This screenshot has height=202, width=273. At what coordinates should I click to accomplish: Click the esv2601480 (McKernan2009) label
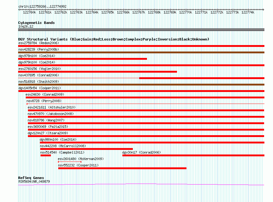(81, 159)
